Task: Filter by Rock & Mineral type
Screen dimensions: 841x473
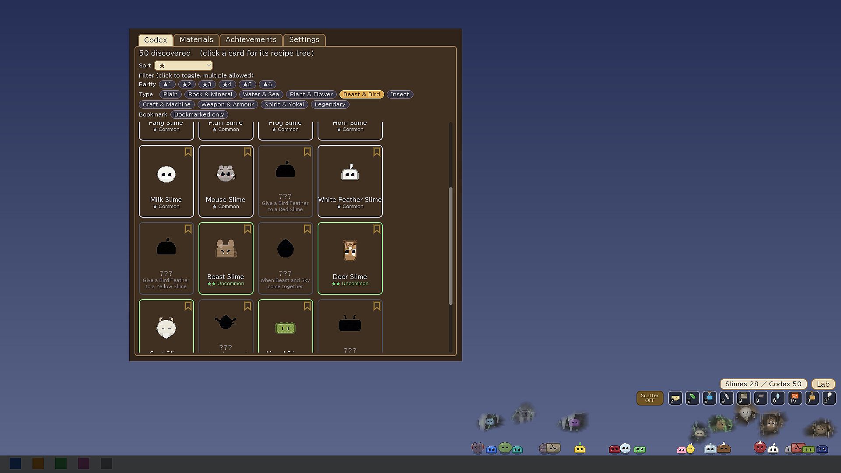Action: [x=210, y=95]
